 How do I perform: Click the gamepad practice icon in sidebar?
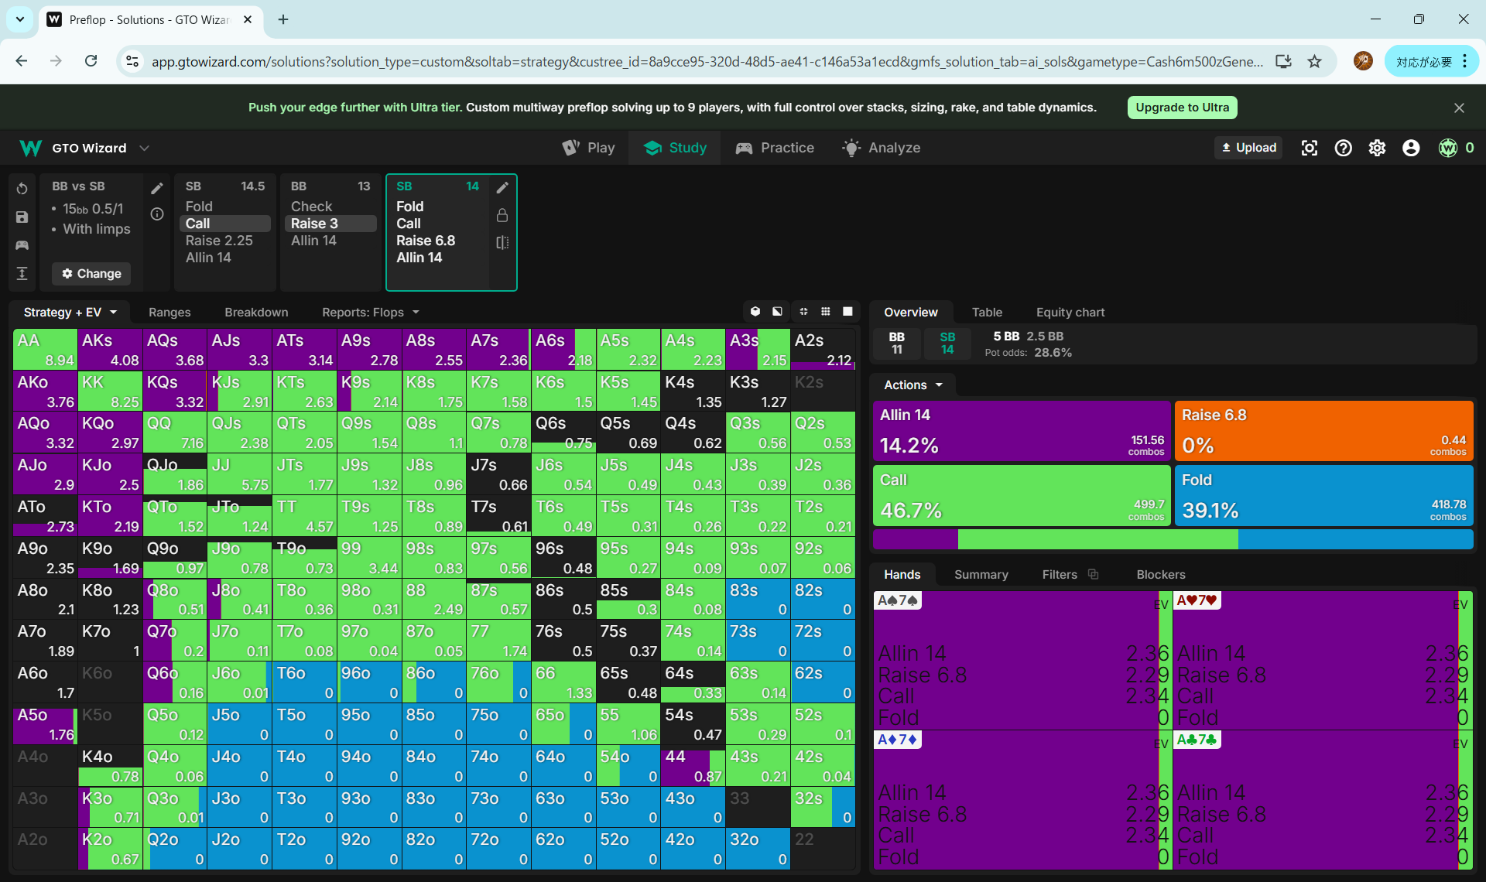point(22,245)
